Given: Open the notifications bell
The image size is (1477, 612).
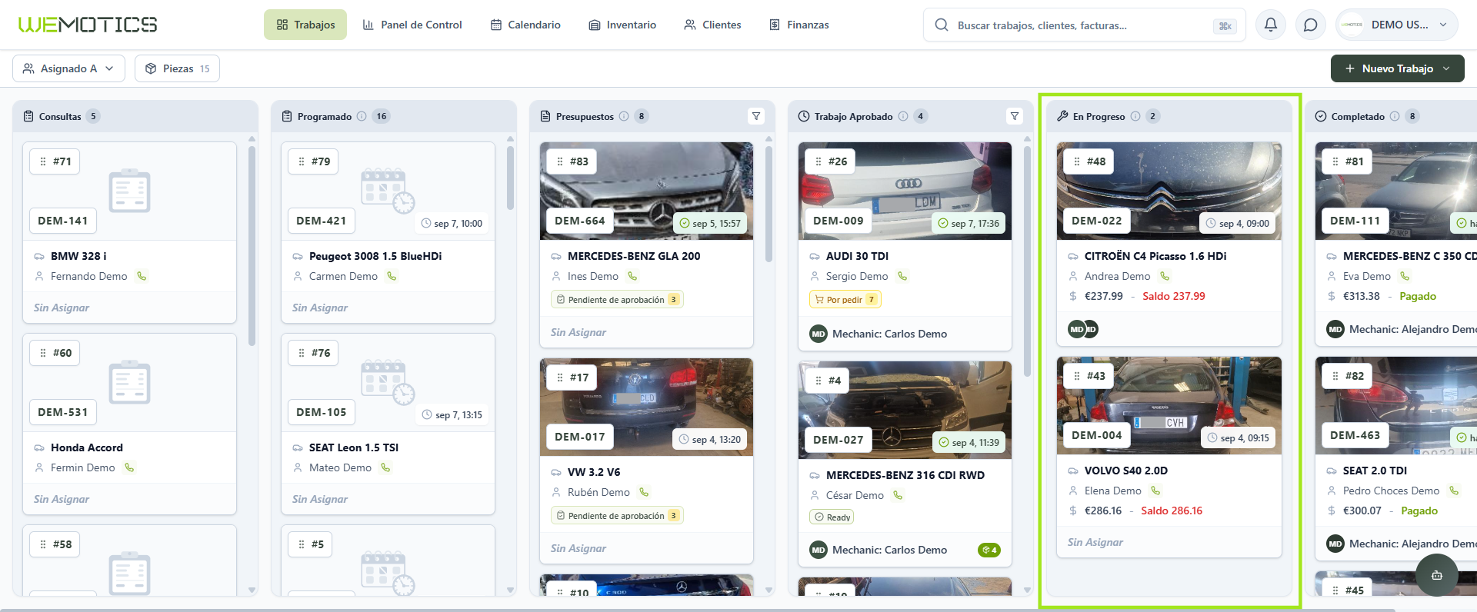Looking at the screenshot, I should [x=1271, y=25].
